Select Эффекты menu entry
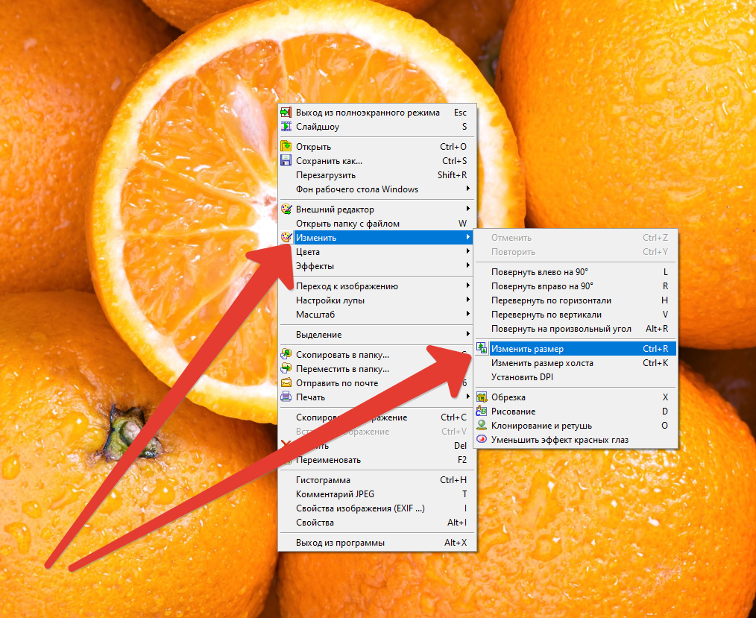Viewport: 756px width, 618px height. coord(377,265)
